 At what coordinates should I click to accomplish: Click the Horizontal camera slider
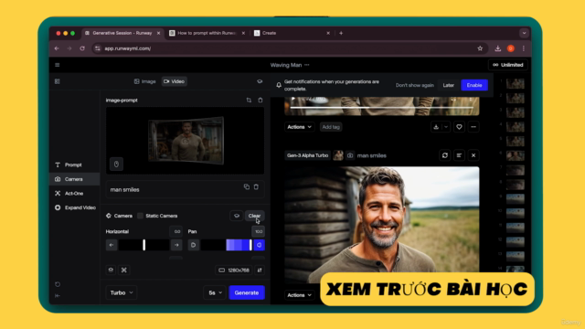click(x=144, y=245)
